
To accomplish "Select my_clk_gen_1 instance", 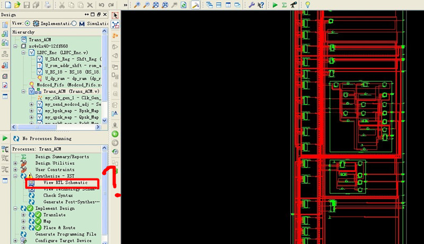I will (x=73, y=98).
